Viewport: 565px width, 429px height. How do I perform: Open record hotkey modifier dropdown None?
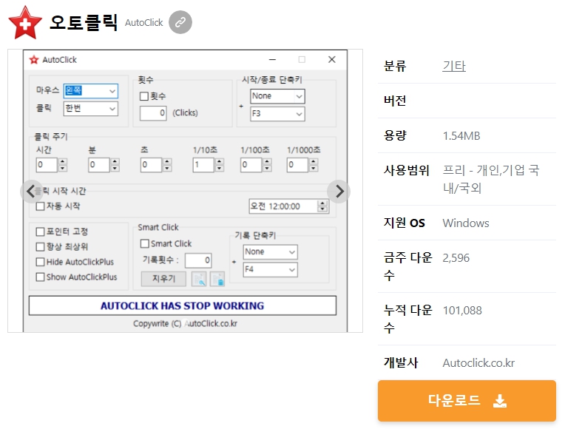270,252
